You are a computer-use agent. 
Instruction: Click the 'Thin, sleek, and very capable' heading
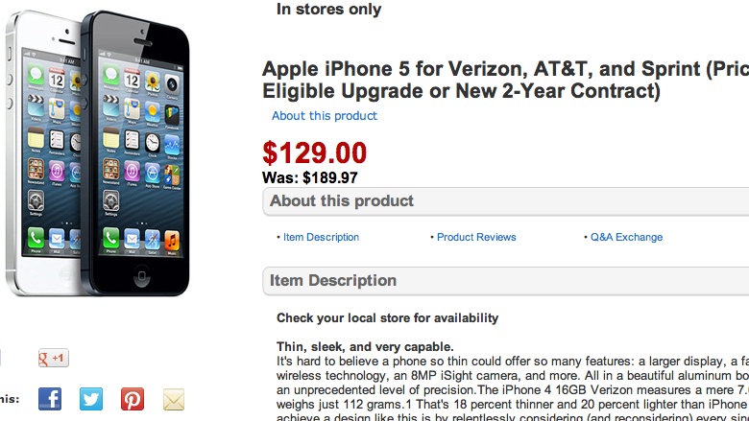pyautogui.click(x=365, y=346)
